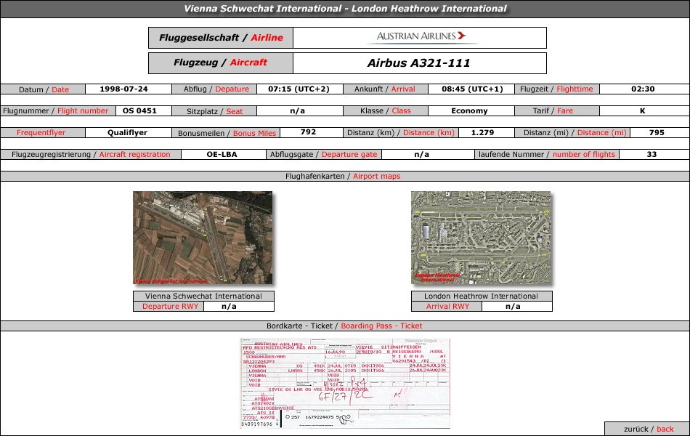Click arrival time 08:45 (UTC+1)
Viewport: 690px width, 436px height.
click(x=472, y=89)
